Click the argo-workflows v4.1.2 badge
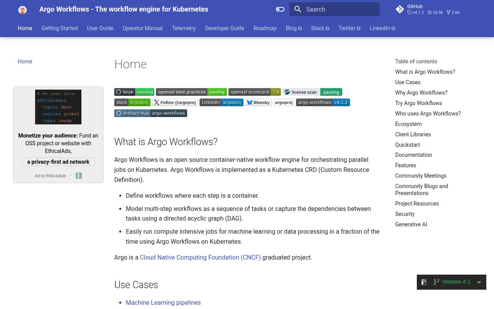Image resolution: width=494 pixels, height=309 pixels. (323, 102)
